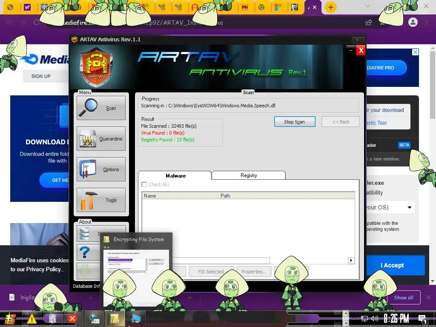Screen dimensions: 436x327
Task: Open the Chrome-icon browser tab
Action: coord(261,7)
